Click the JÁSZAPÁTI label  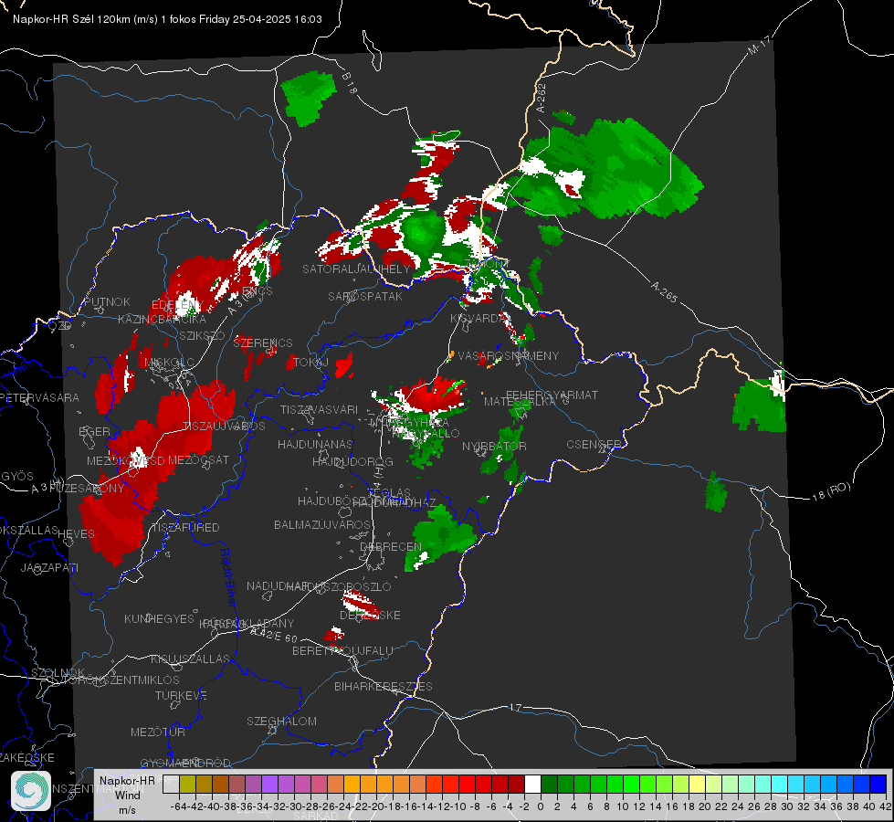coord(49,567)
